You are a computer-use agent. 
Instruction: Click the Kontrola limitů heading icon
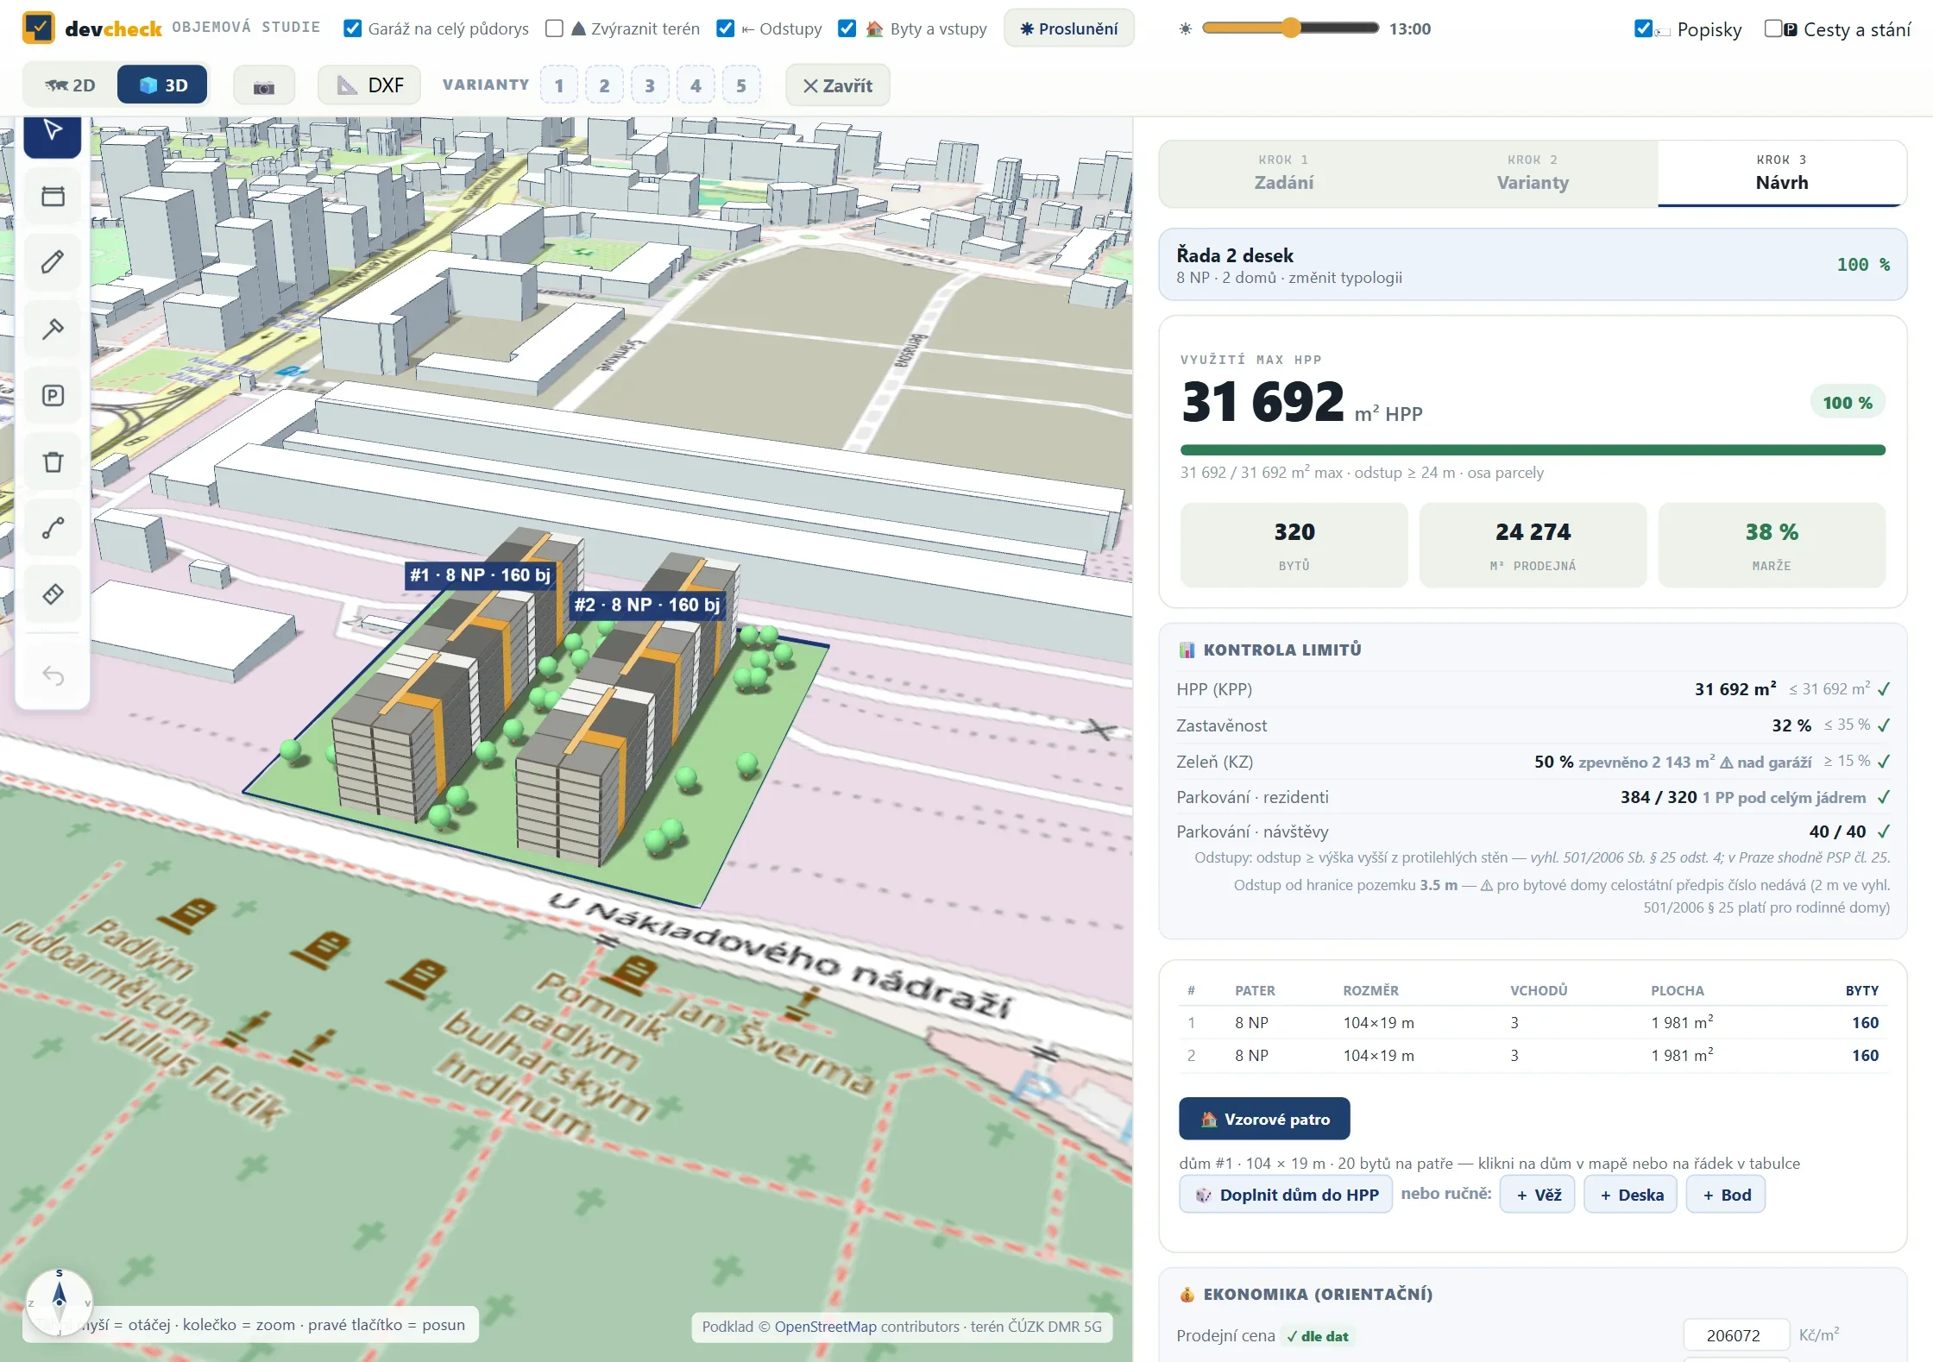(x=1187, y=650)
